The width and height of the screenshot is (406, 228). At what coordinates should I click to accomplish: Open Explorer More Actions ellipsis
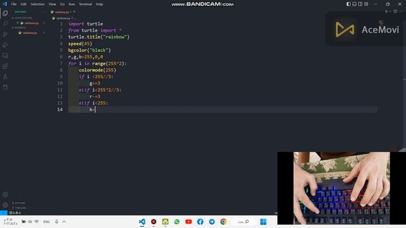[43, 11]
